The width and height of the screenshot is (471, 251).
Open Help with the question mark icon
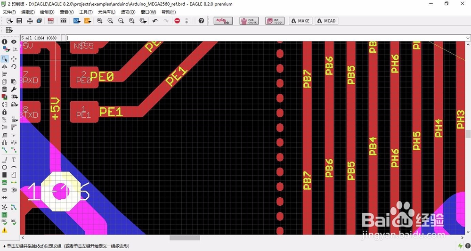coord(201,21)
